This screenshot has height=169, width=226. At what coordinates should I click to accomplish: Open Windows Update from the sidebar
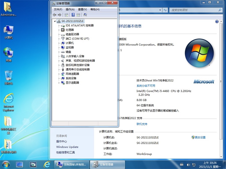[x=67, y=147]
